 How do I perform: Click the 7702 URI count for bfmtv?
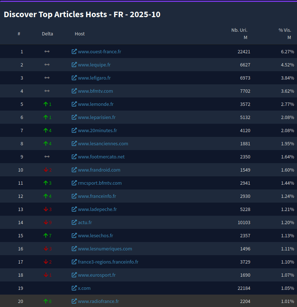tap(245, 91)
